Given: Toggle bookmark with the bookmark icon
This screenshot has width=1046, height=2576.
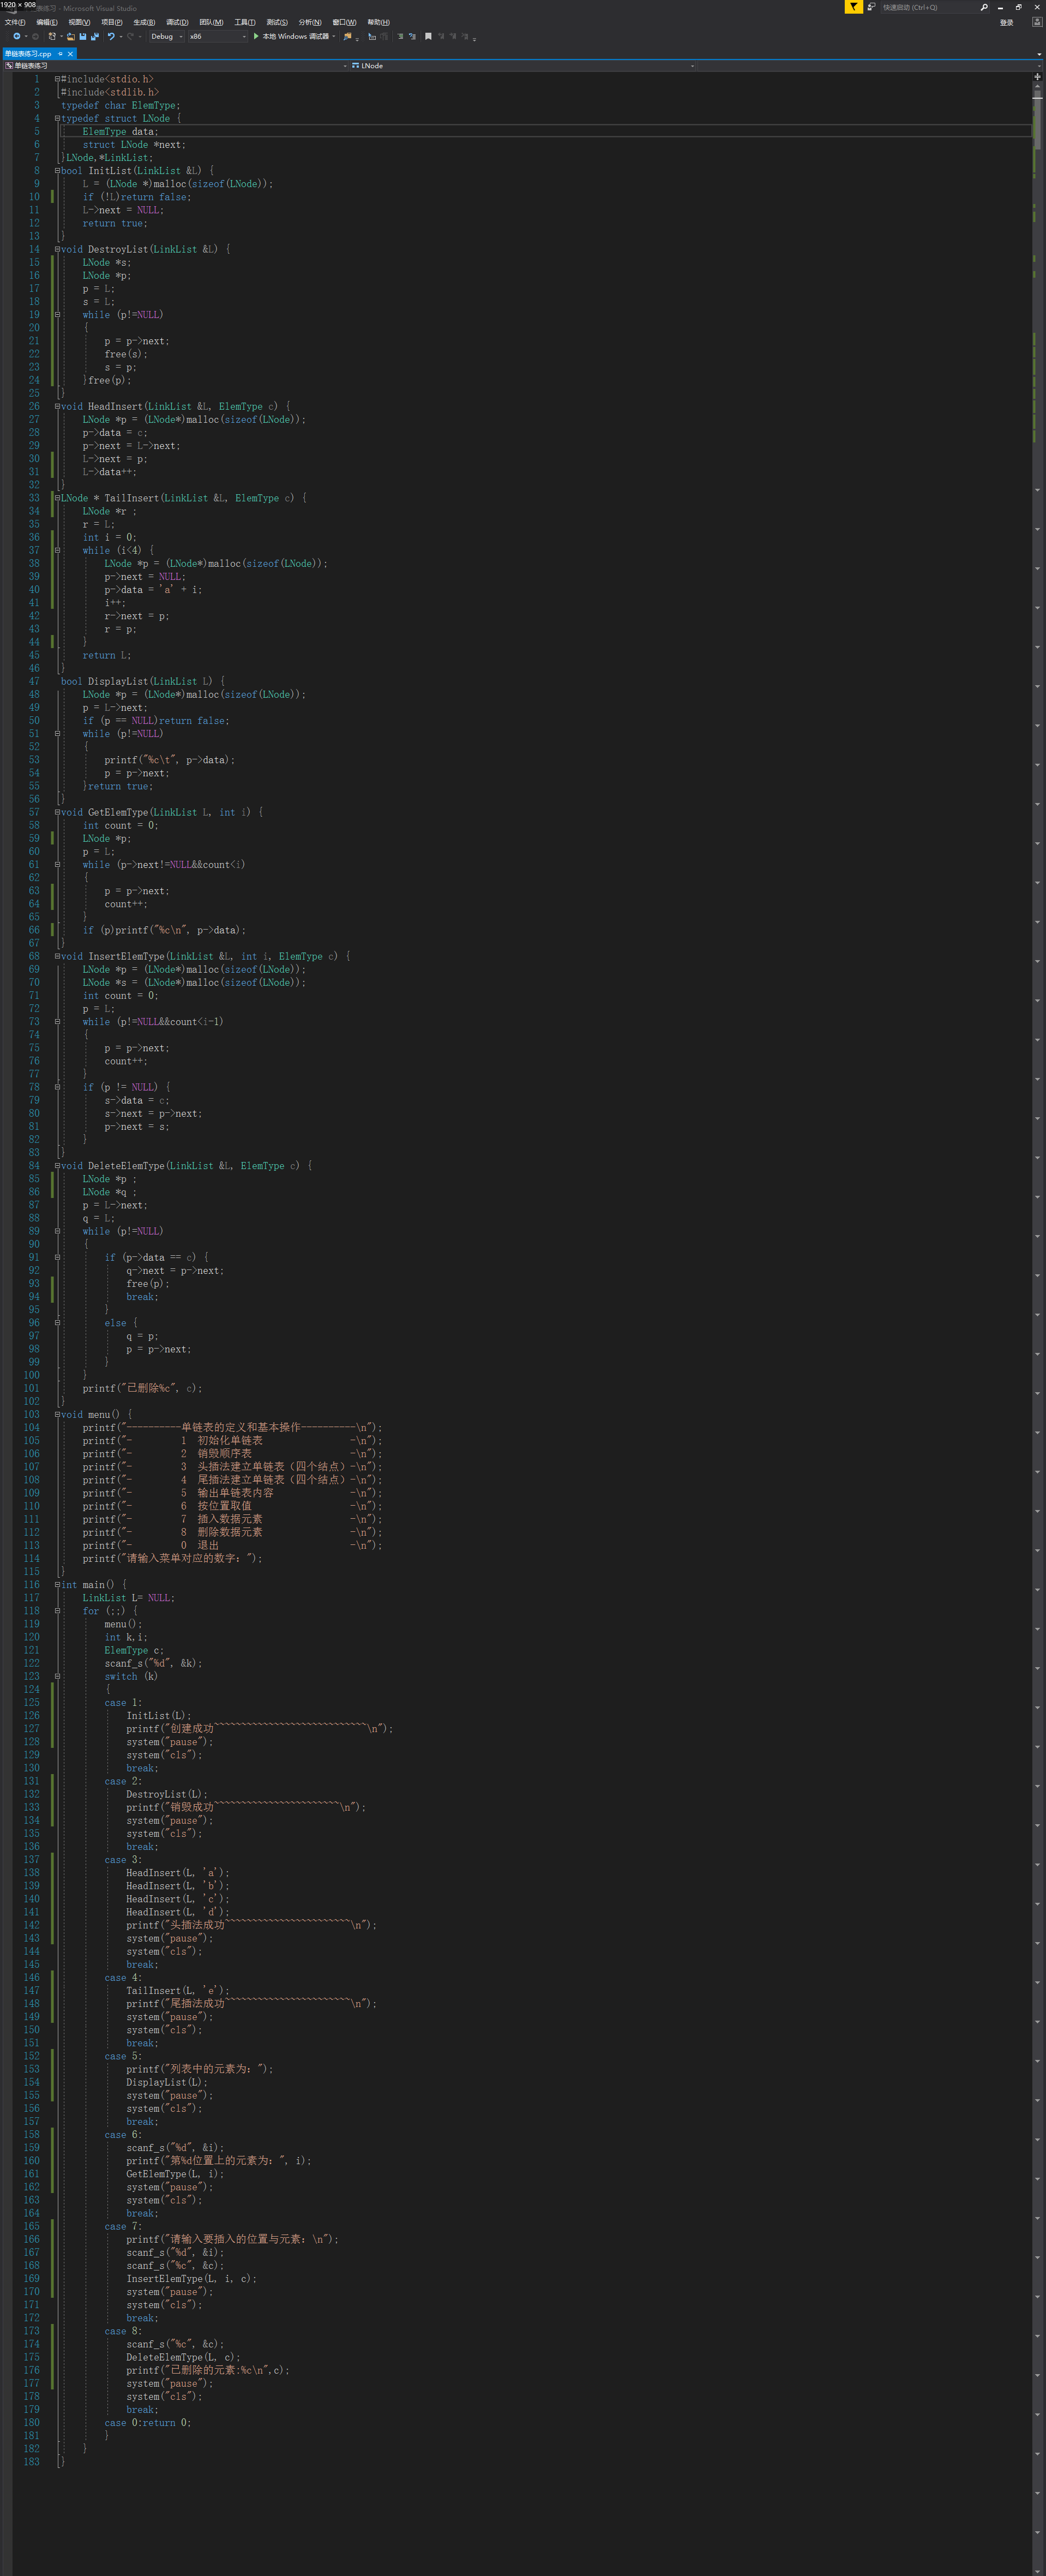Looking at the screenshot, I should click(x=428, y=36).
